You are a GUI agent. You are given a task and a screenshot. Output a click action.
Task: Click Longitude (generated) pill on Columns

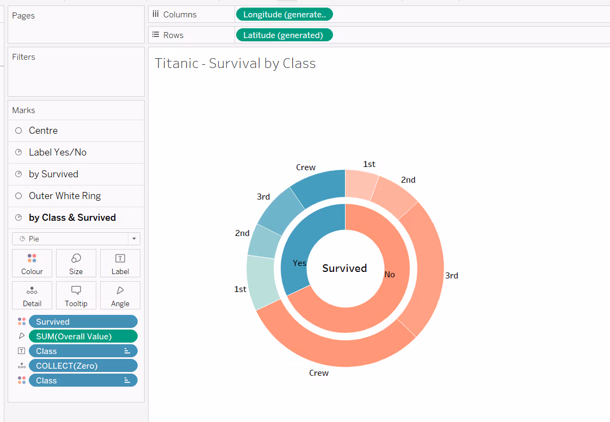point(285,14)
